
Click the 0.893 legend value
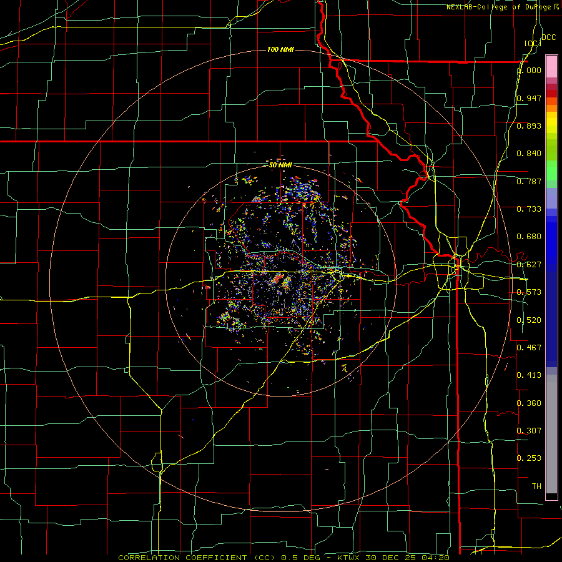click(529, 126)
